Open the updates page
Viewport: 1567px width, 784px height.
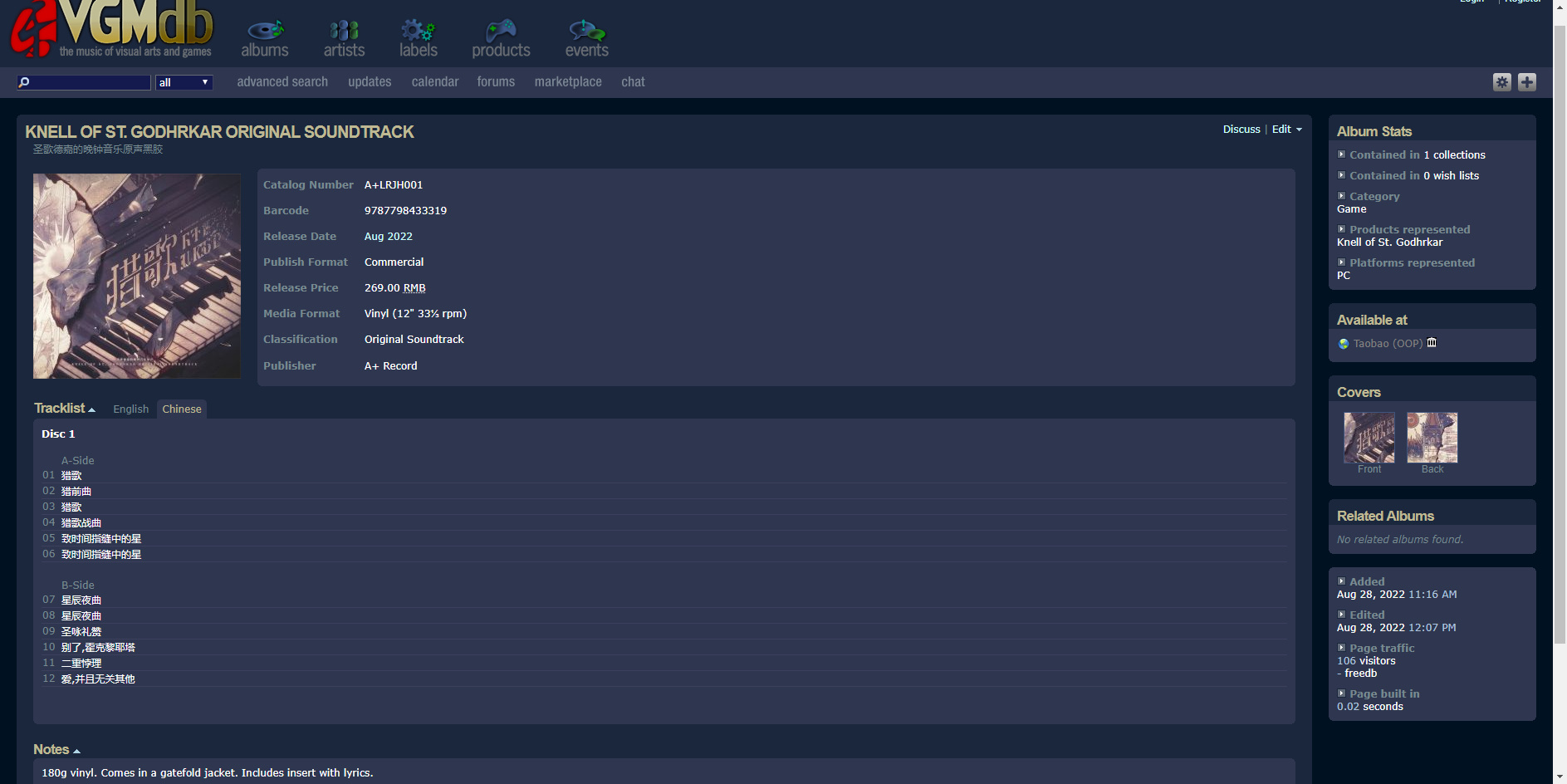point(370,81)
